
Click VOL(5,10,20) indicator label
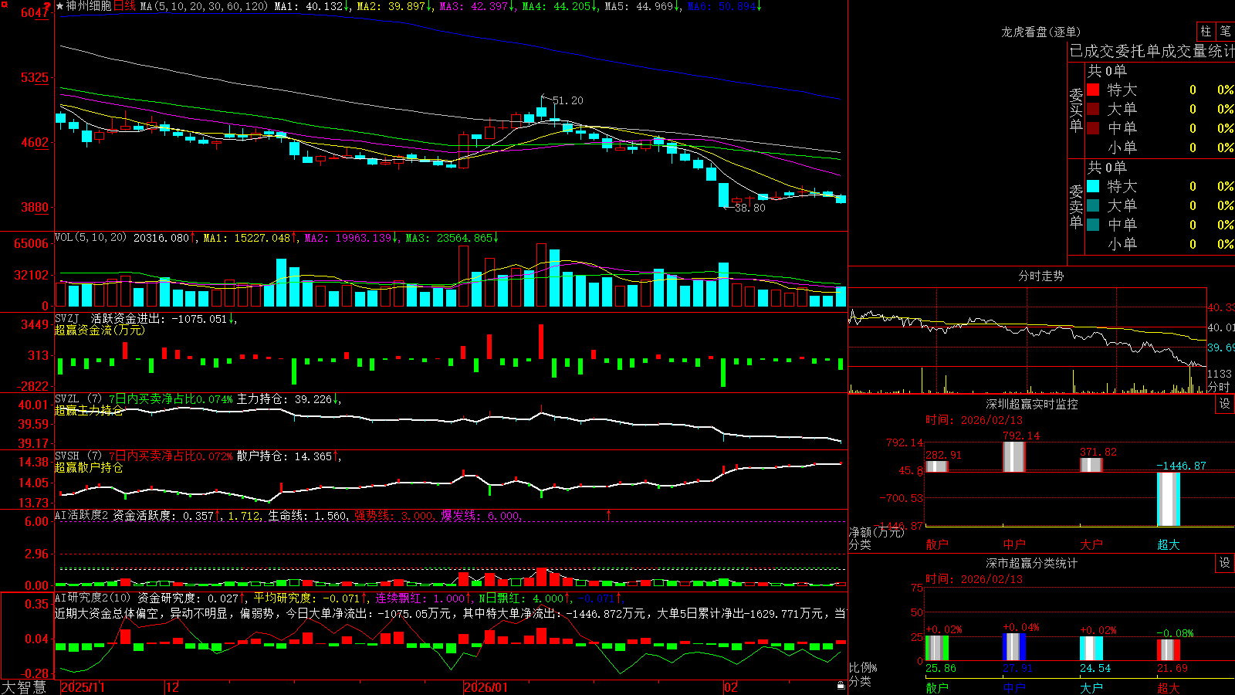(x=90, y=238)
